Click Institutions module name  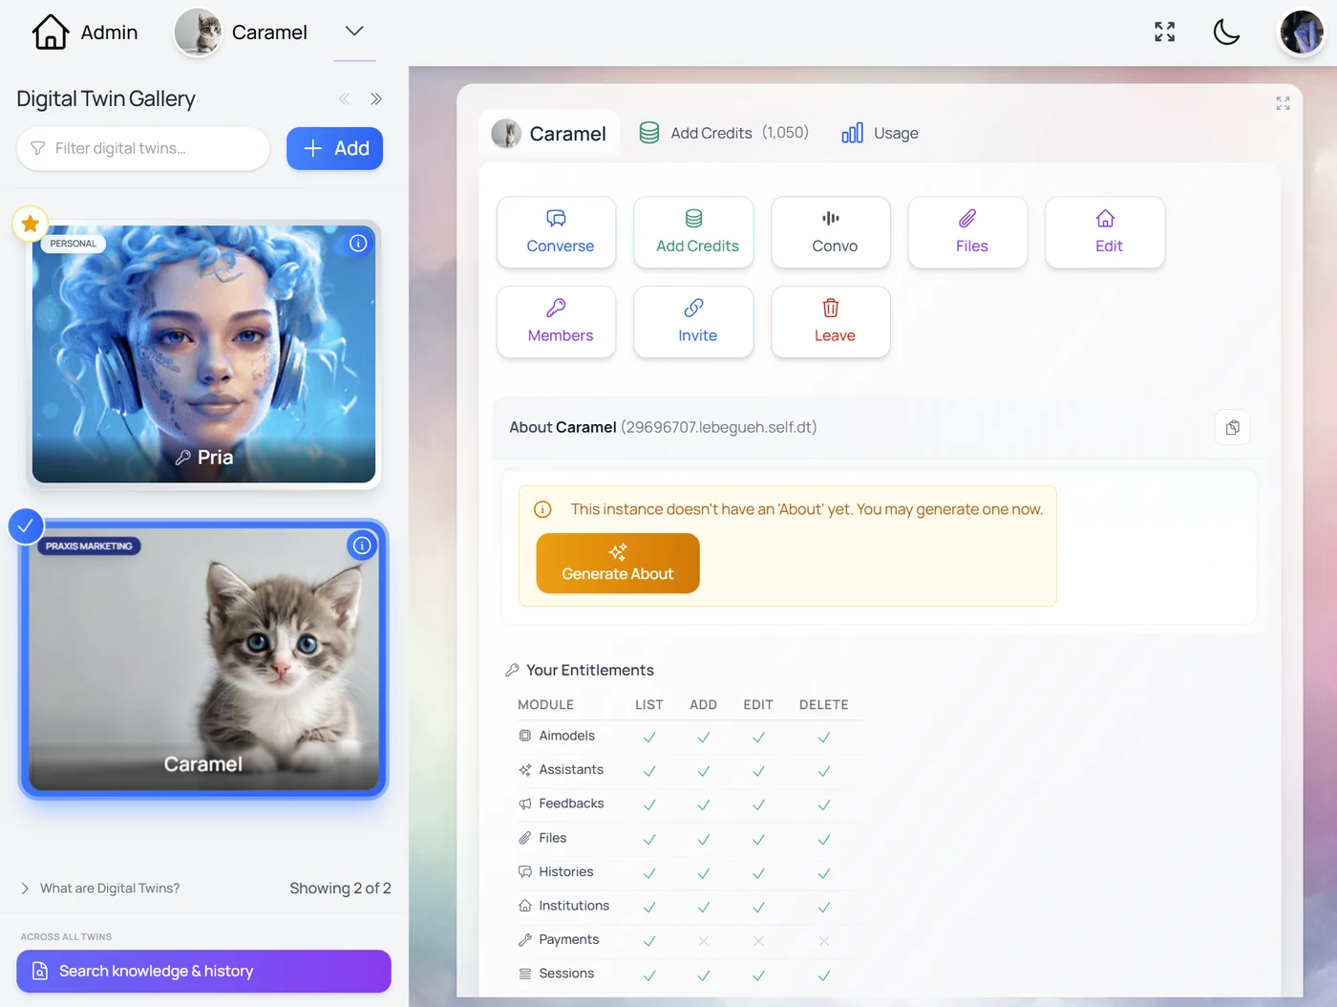pos(574,906)
